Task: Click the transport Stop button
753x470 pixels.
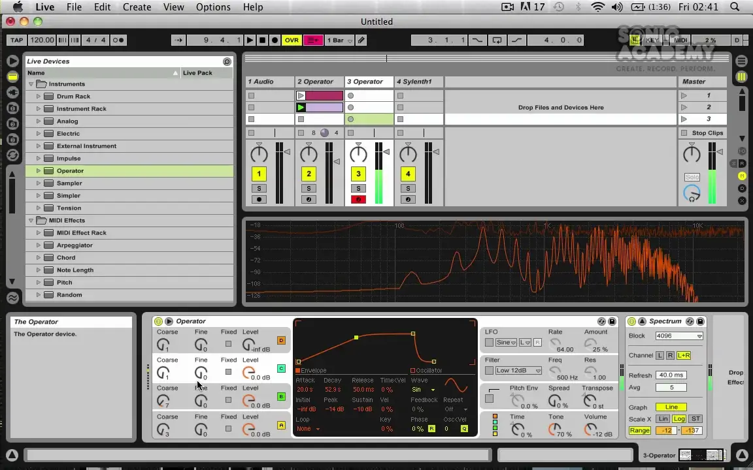Action: click(x=262, y=40)
